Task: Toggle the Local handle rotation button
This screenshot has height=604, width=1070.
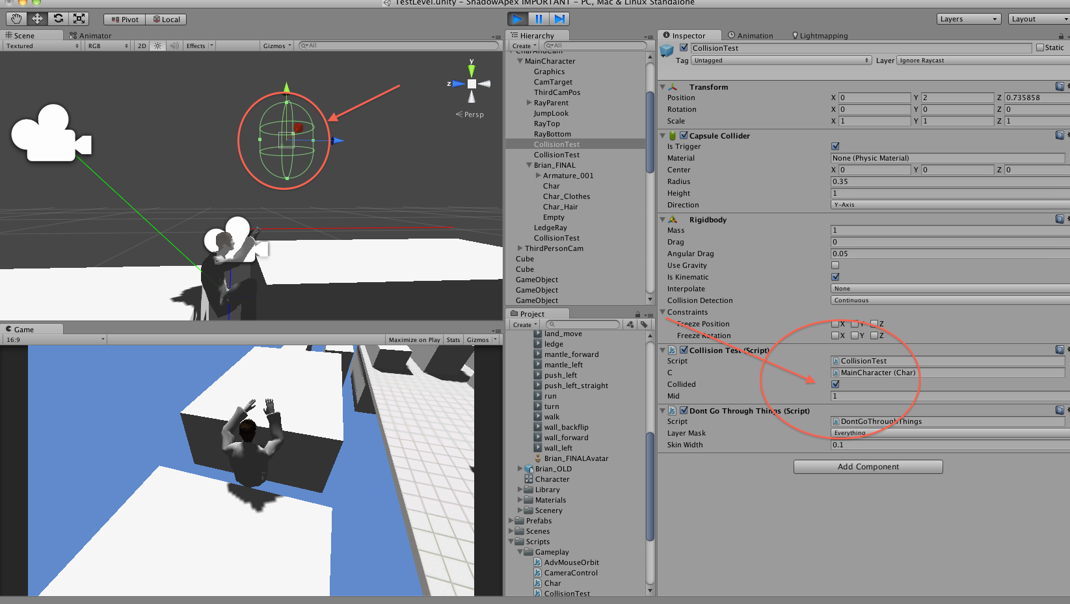Action: click(167, 20)
